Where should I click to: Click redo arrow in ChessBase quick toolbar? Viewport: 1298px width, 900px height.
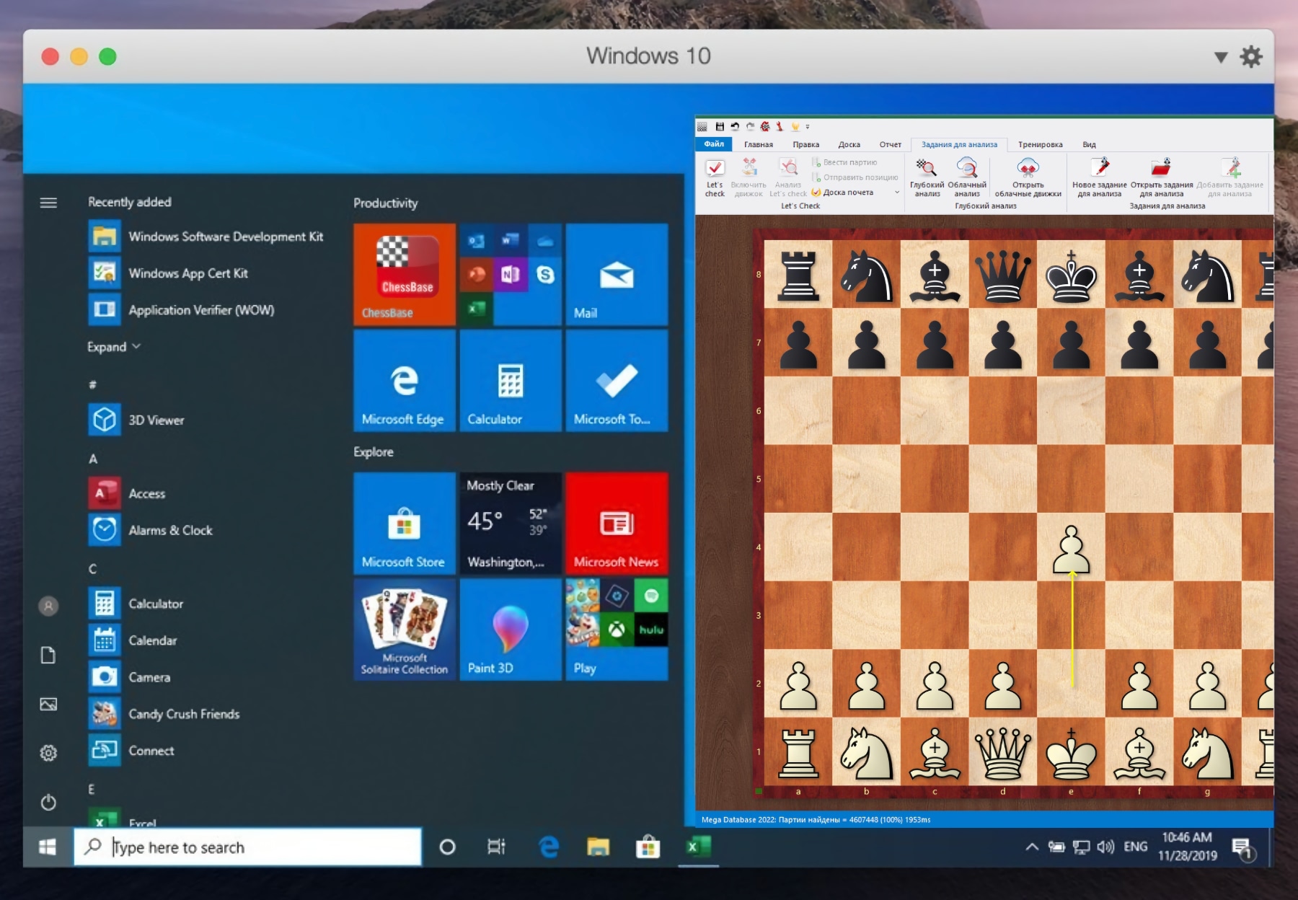pyautogui.click(x=750, y=126)
